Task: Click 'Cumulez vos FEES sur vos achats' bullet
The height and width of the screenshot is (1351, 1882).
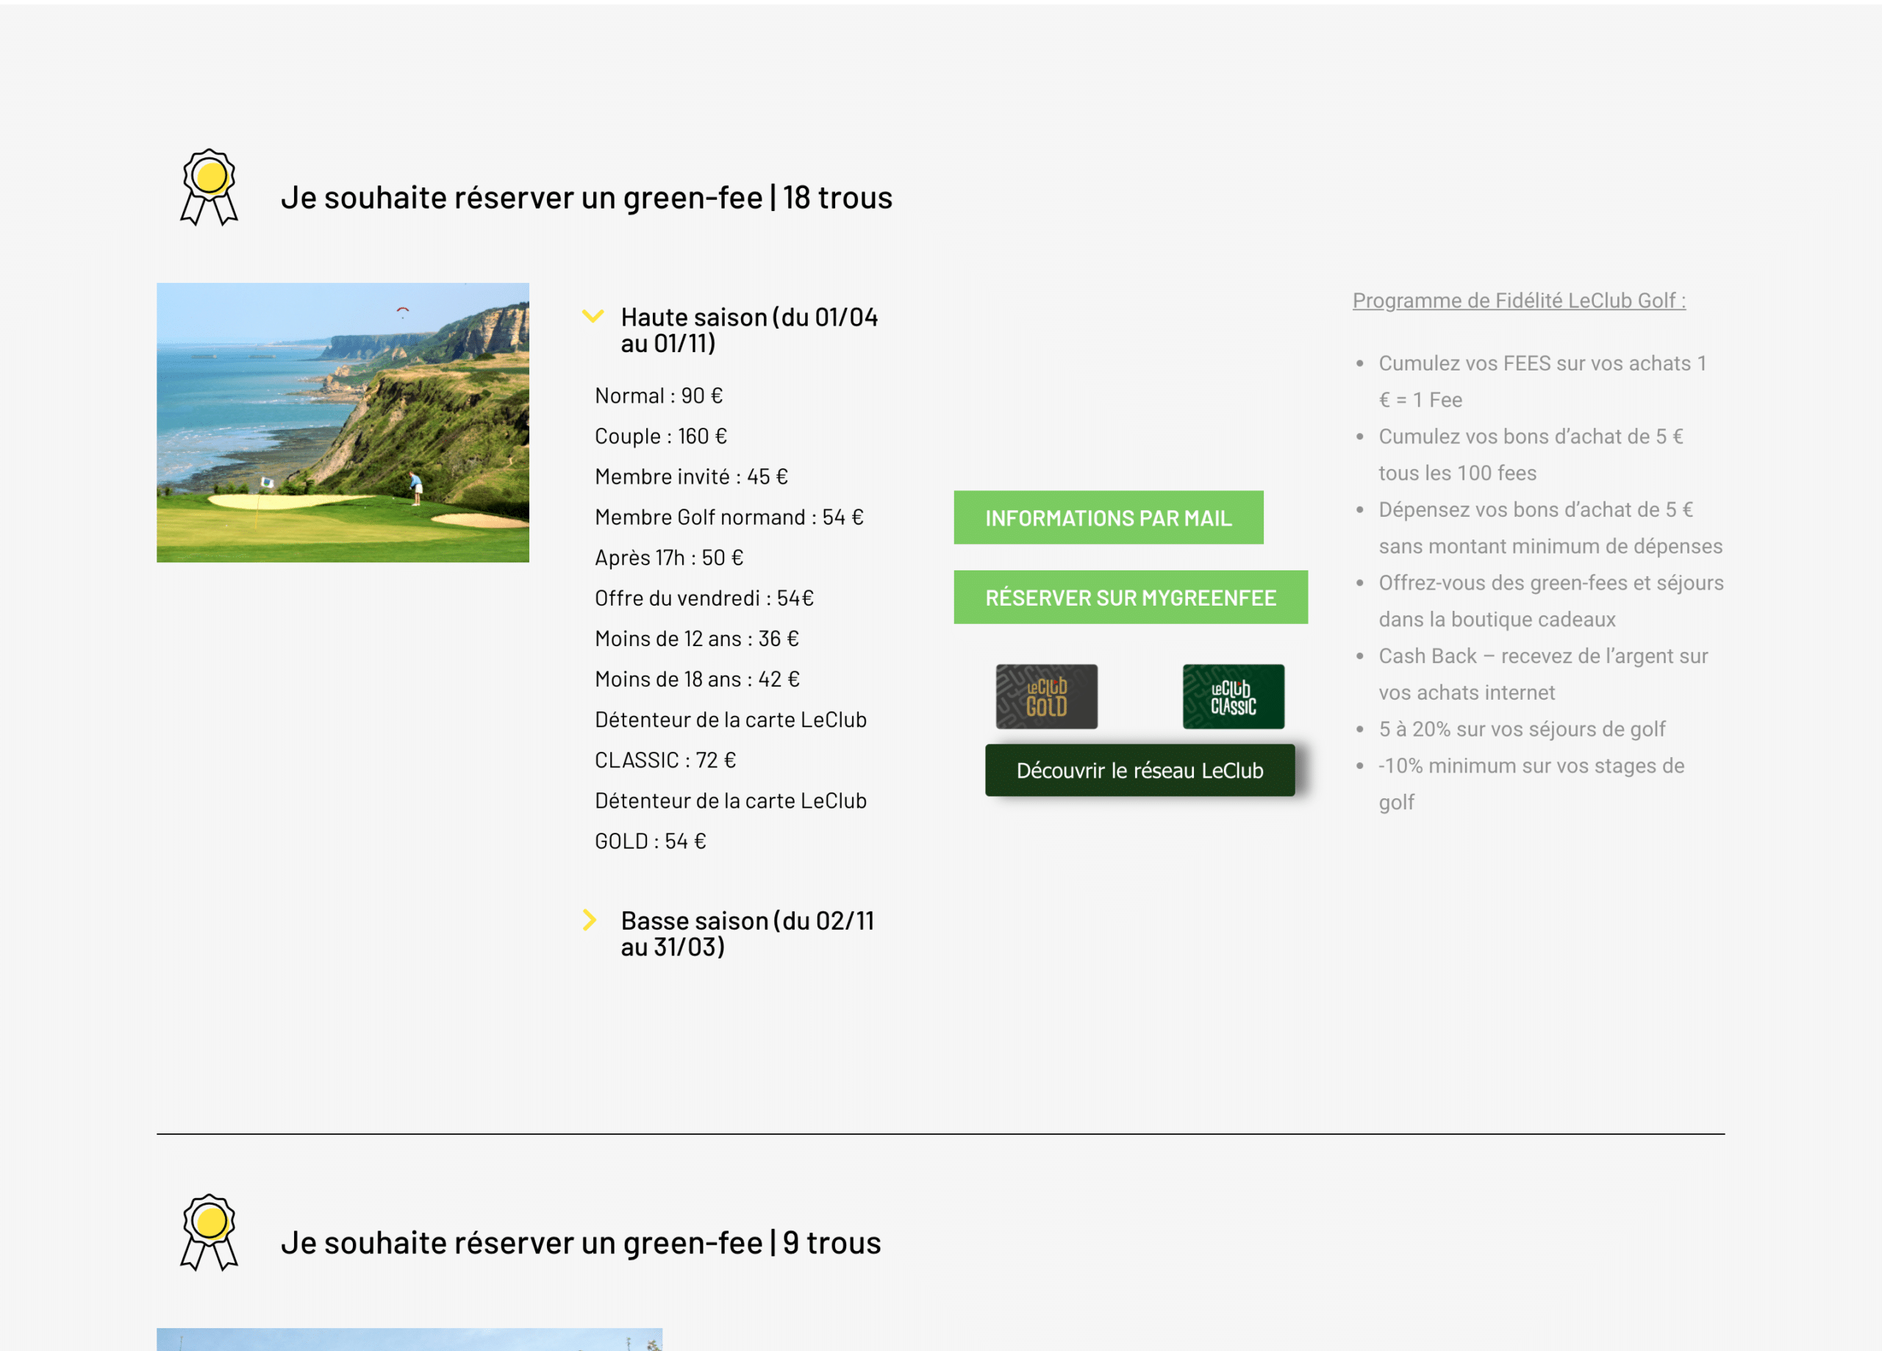Action: tap(1542, 381)
